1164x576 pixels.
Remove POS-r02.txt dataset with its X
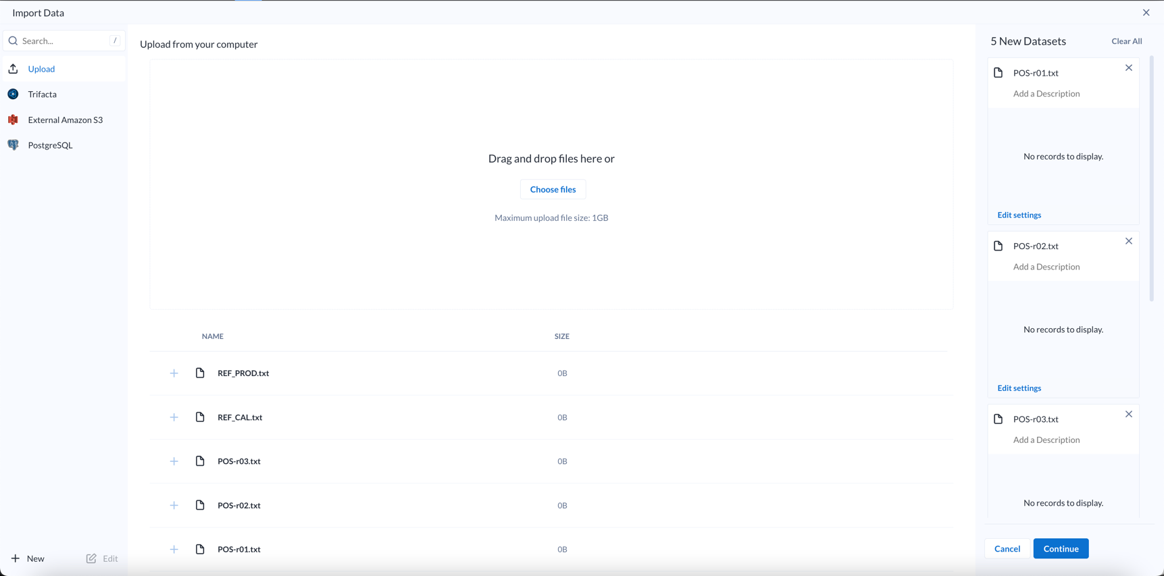tap(1129, 241)
